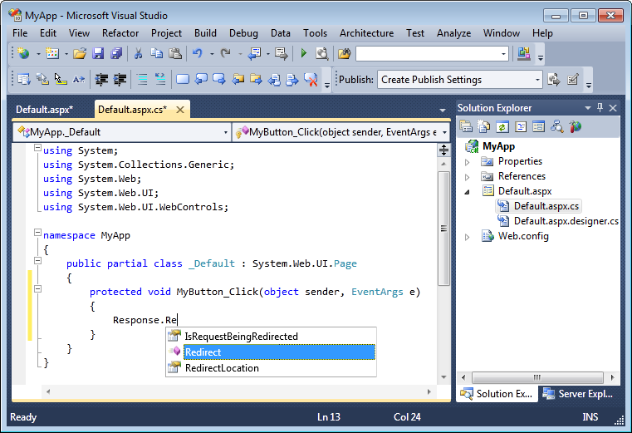Open the active files tab list dropdown

click(x=443, y=111)
